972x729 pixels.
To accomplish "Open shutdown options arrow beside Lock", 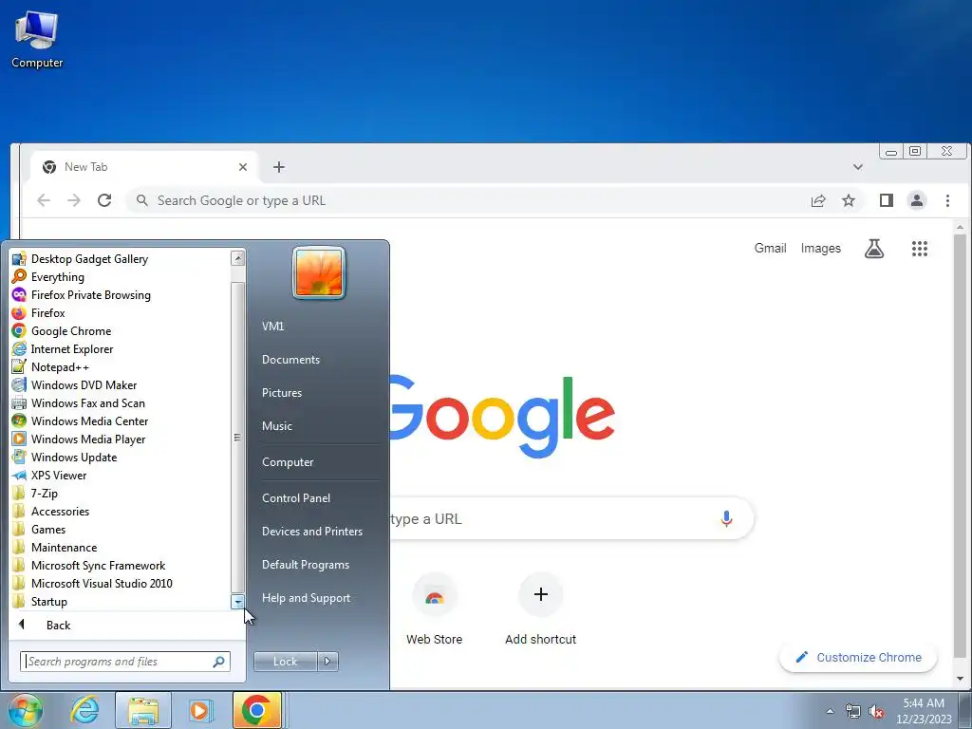I will click(x=327, y=662).
